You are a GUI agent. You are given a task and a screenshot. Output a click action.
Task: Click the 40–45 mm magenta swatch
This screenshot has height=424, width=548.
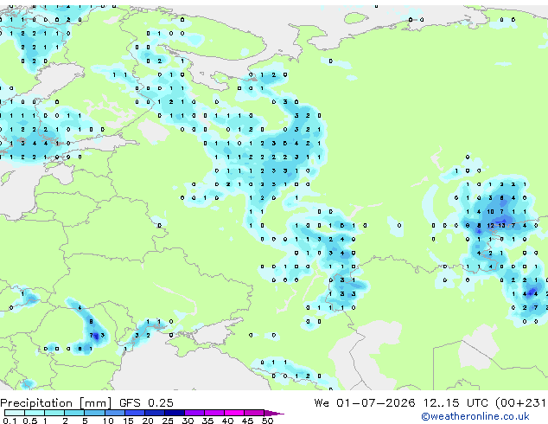tap(234, 413)
